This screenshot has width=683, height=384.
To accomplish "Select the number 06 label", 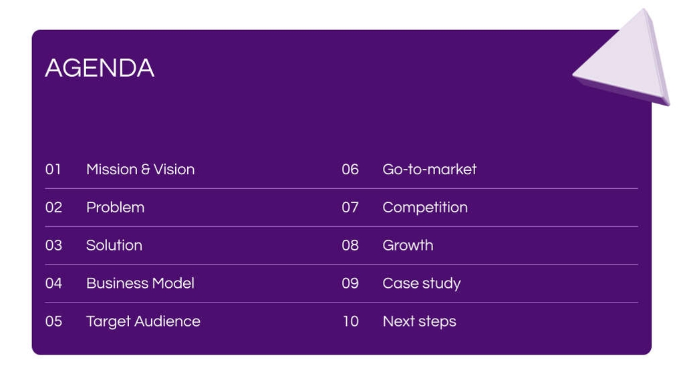I will (x=350, y=170).
